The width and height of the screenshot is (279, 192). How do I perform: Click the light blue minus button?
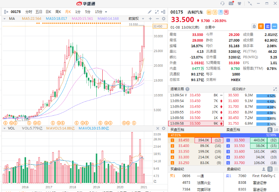pos(275,26)
